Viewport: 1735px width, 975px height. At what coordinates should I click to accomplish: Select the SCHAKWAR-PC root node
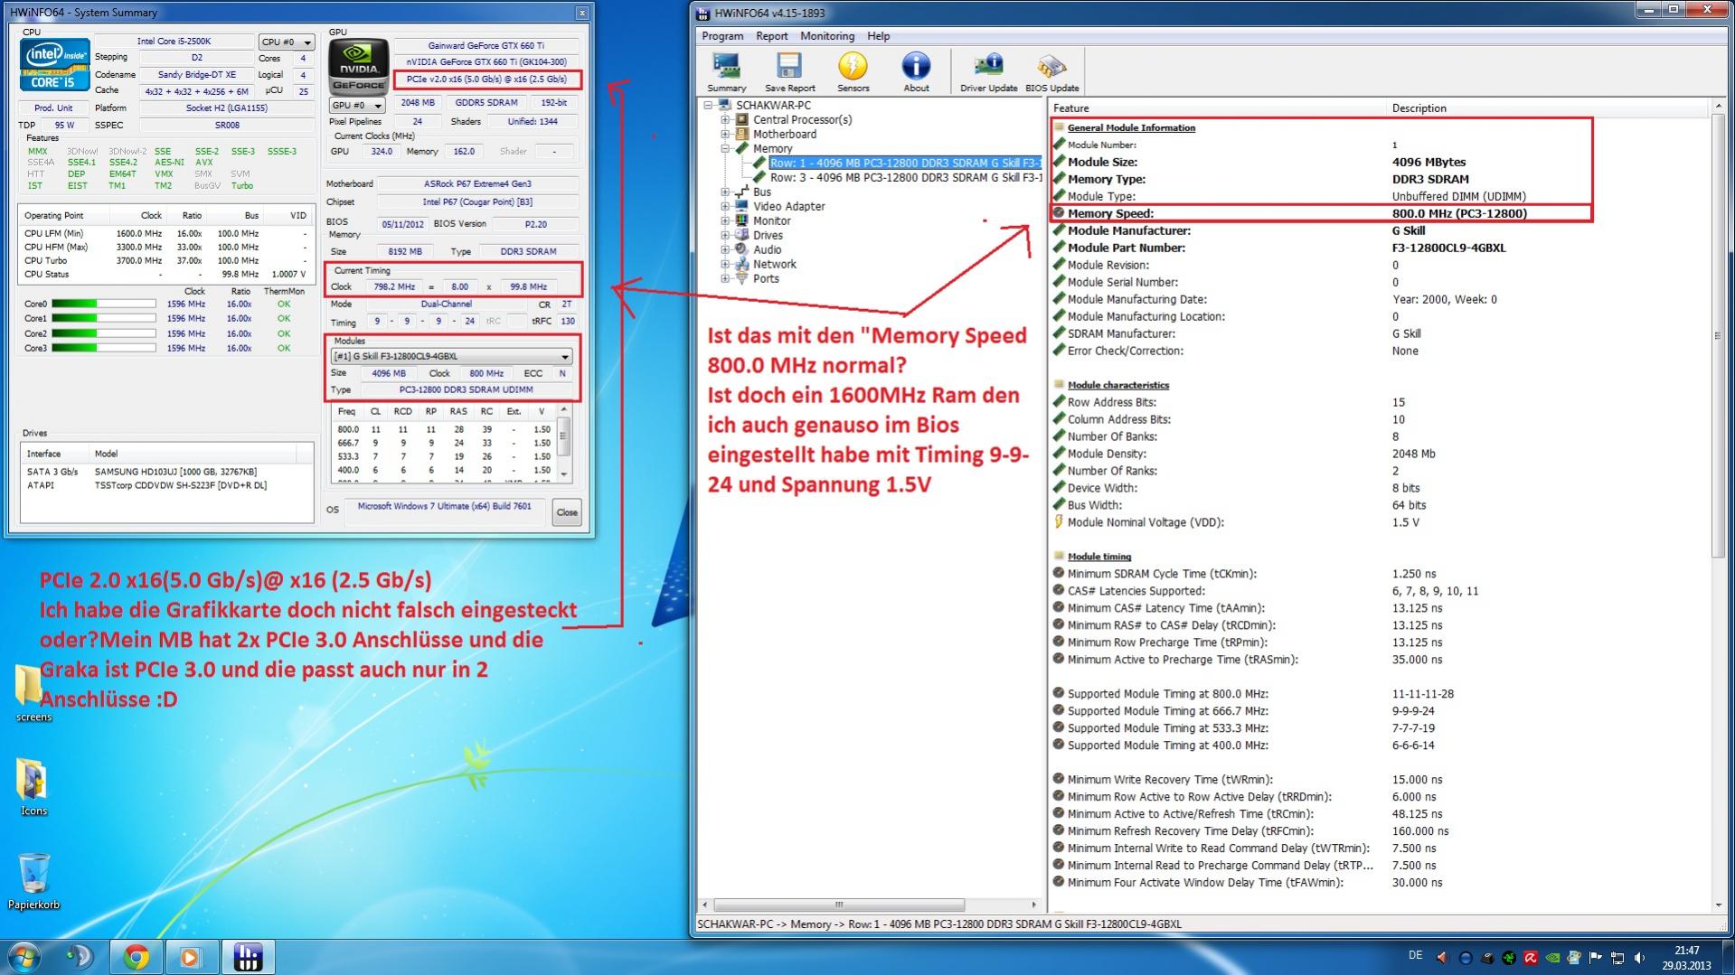point(773,105)
